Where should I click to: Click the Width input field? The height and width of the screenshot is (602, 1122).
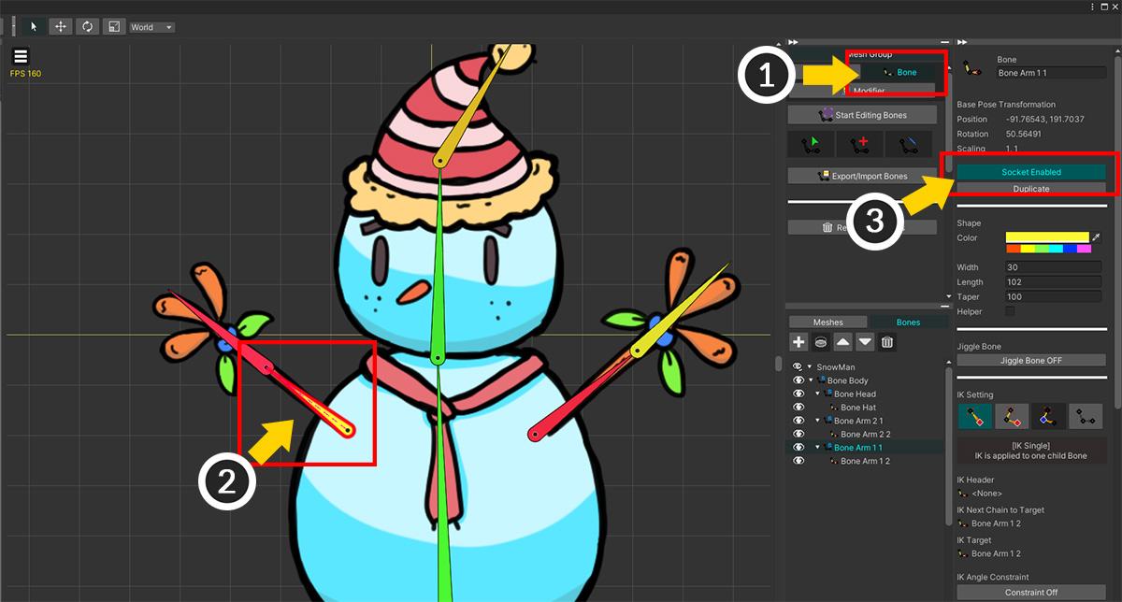[1054, 267]
